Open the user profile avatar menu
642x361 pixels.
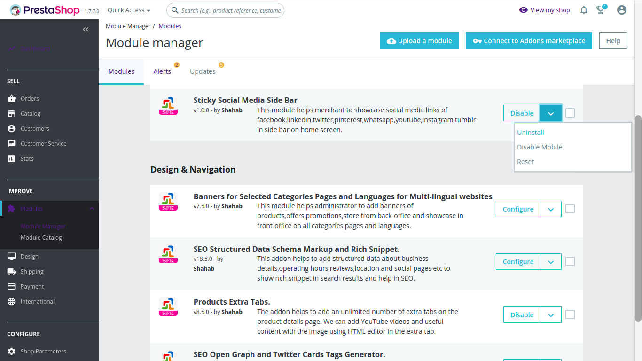[x=622, y=10]
